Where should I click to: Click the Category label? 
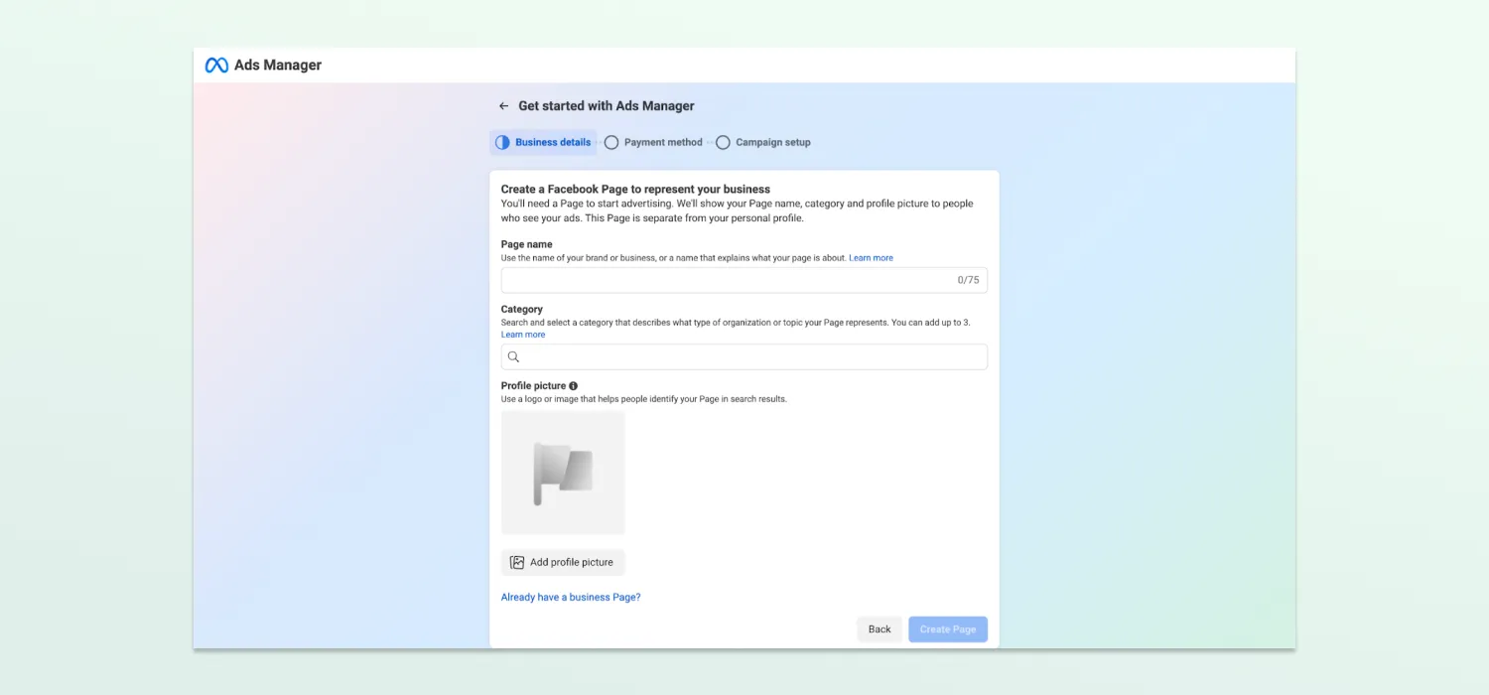(x=522, y=310)
